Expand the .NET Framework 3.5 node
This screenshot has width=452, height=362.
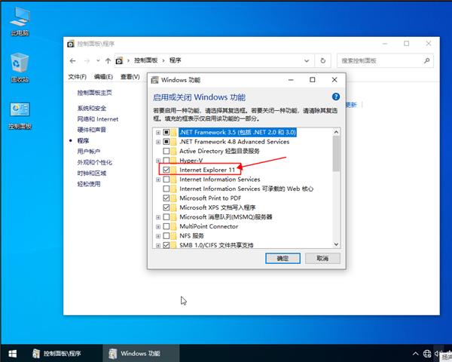pyautogui.click(x=158, y=133)
